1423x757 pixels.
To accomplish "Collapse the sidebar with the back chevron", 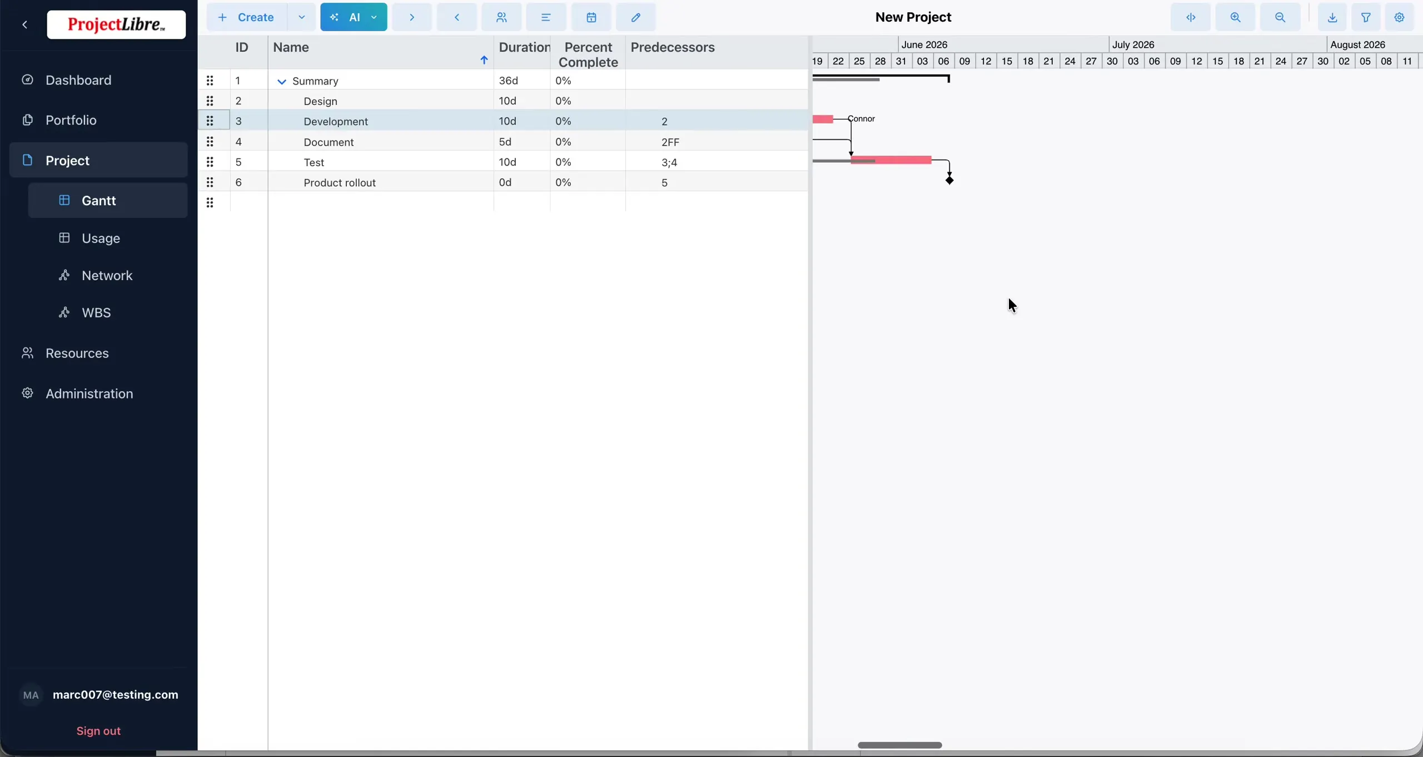I will 24,24.
